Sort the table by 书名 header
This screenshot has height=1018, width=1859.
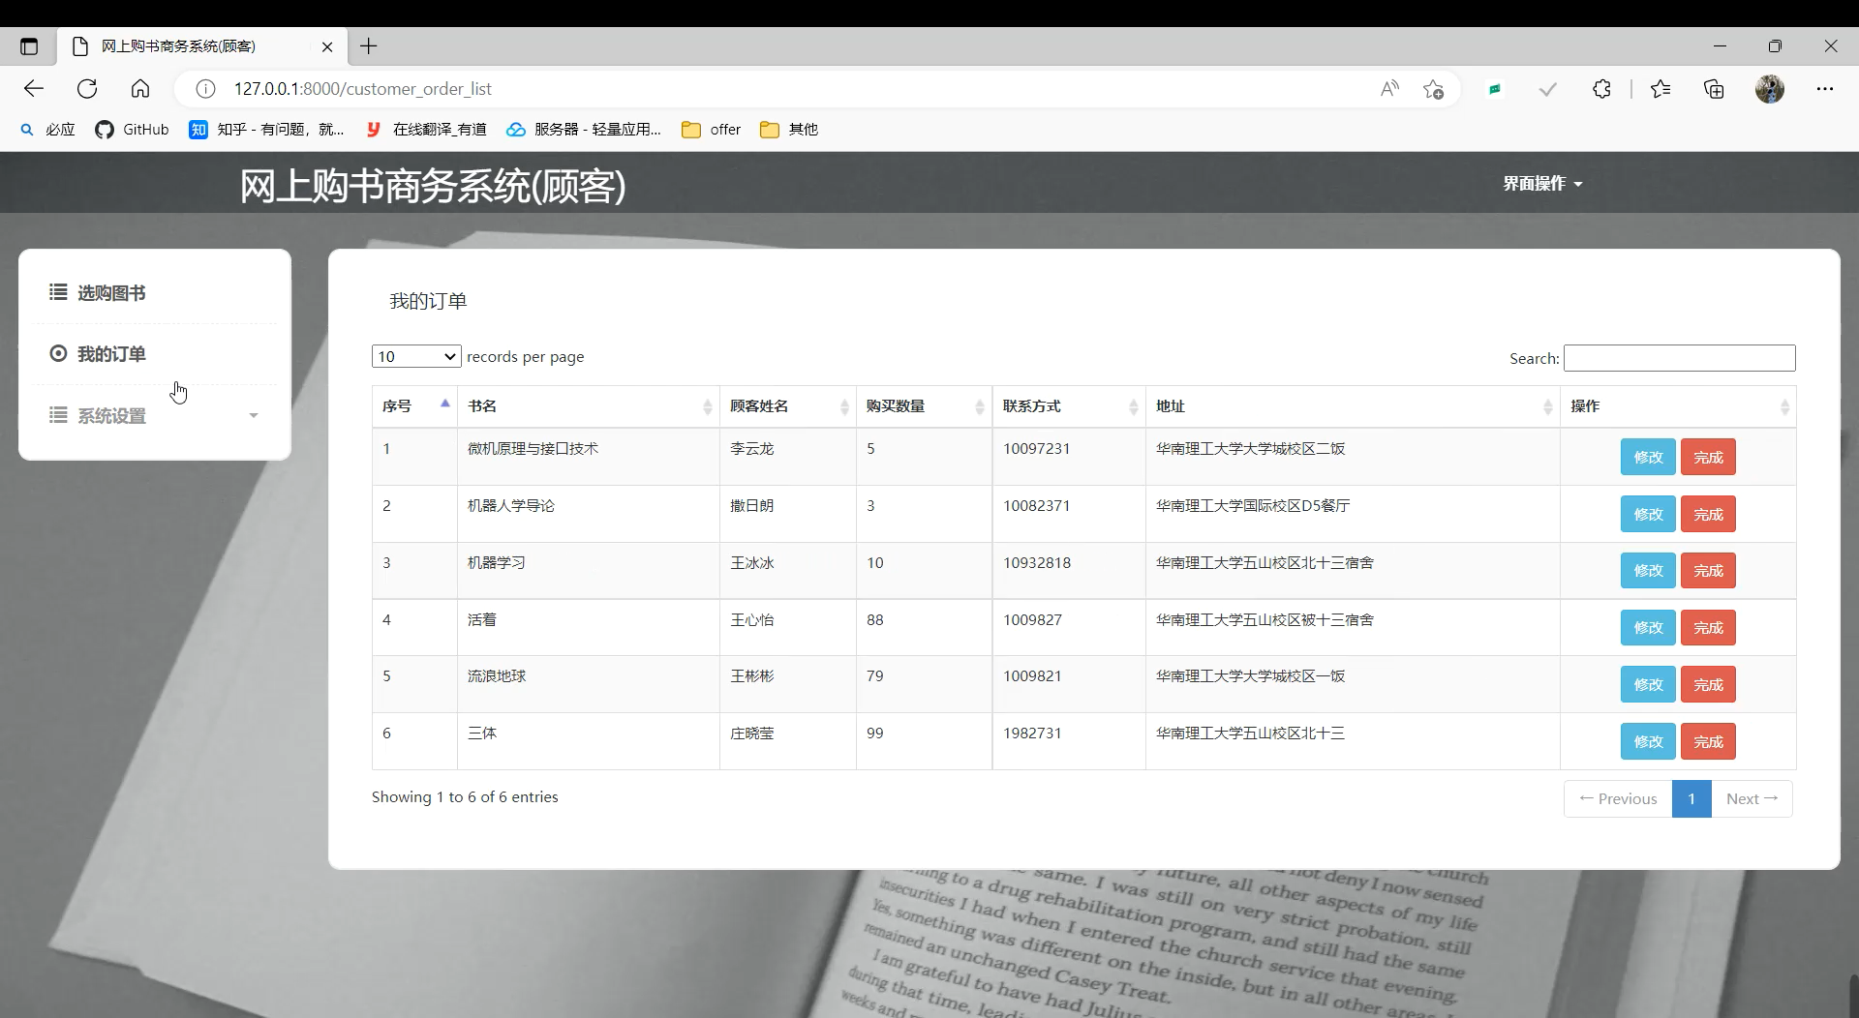coord(589,406)
